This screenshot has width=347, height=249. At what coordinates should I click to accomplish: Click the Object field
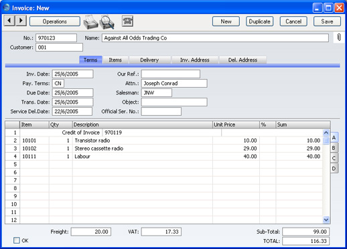[174, 102]
